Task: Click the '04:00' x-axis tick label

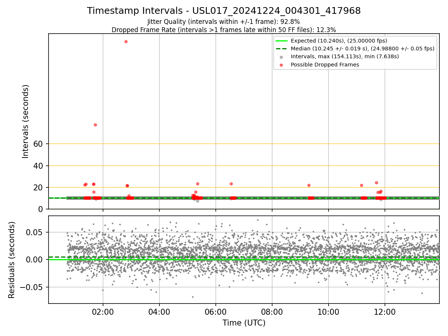Action: (x=159, y=311)
